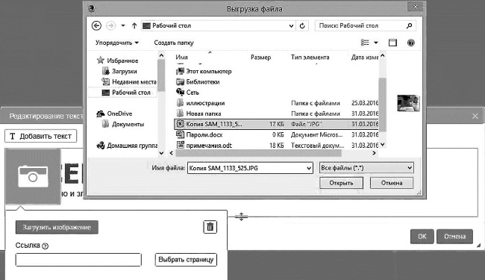Screen dimensions: 485x280
Task: Confirm with OK in text editor window
Action: [422, 237]
